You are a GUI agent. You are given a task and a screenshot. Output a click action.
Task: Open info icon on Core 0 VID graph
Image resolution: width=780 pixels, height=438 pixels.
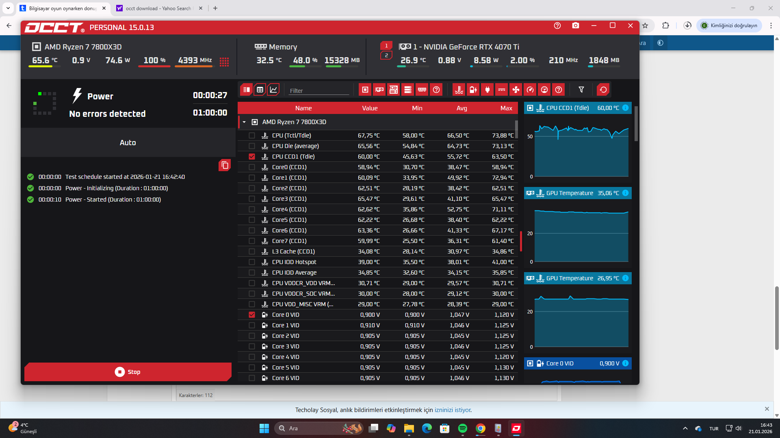626,363
